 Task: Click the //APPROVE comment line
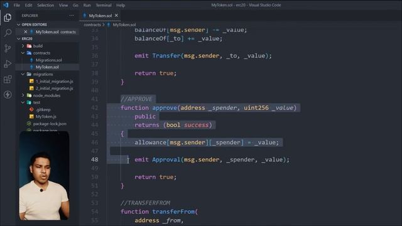click(x=136, y=99)
